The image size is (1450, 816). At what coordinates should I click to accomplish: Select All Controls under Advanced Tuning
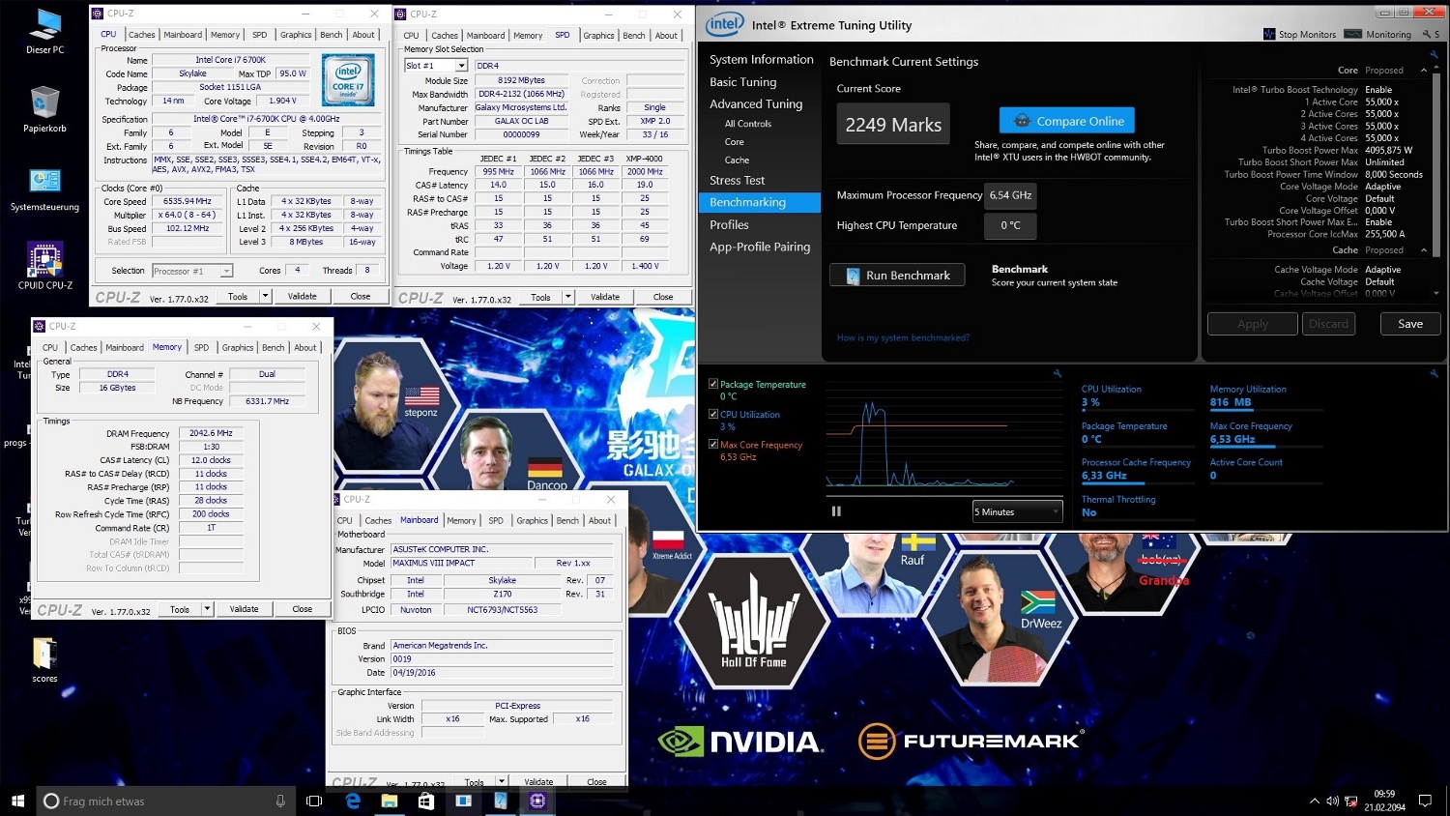(x=748, y=124)
